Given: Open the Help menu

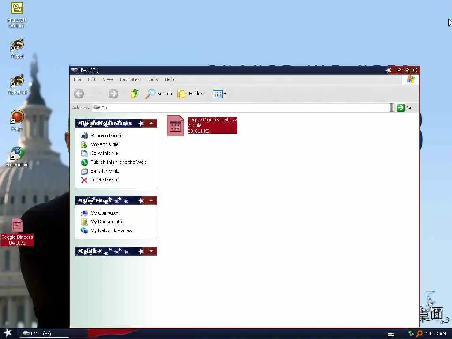Looking at the screenshot, I should coord(169,79).
